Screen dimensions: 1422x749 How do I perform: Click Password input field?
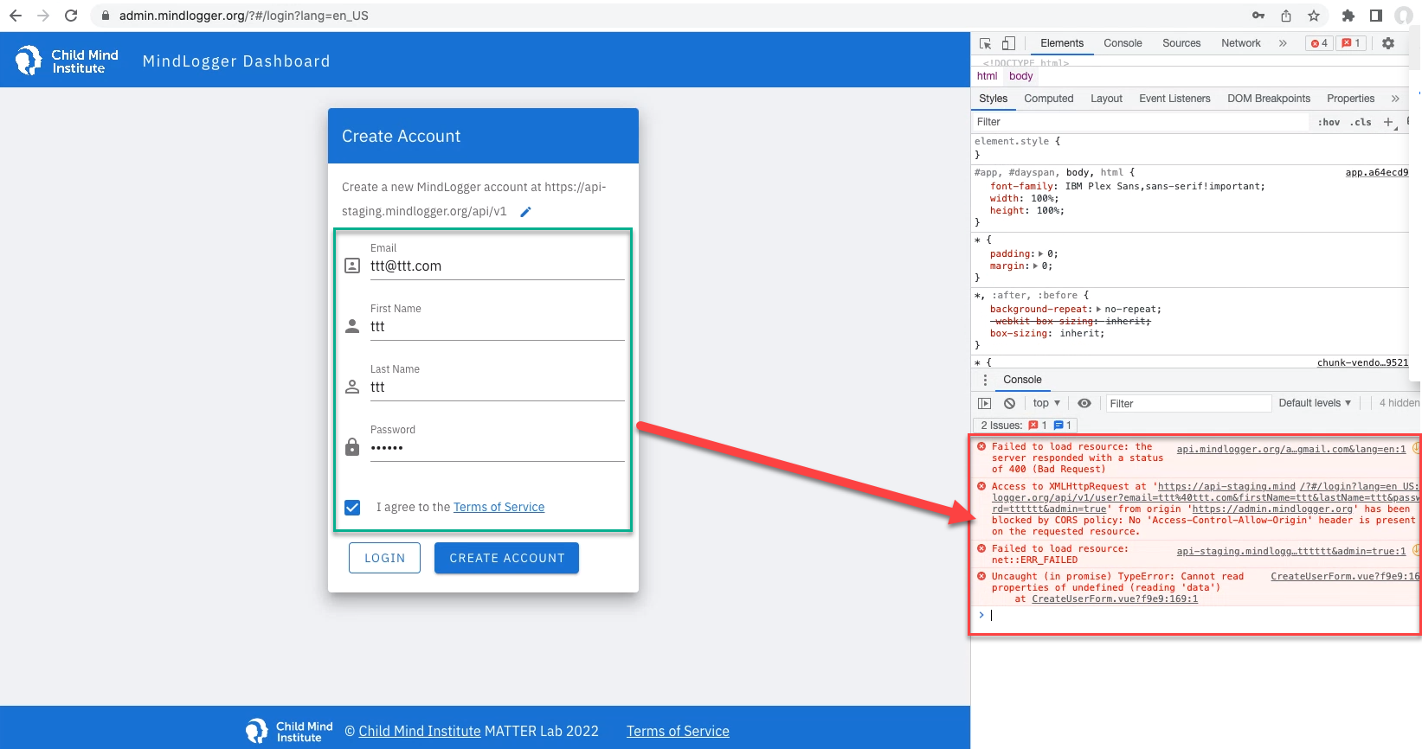[x=497, y=448]
